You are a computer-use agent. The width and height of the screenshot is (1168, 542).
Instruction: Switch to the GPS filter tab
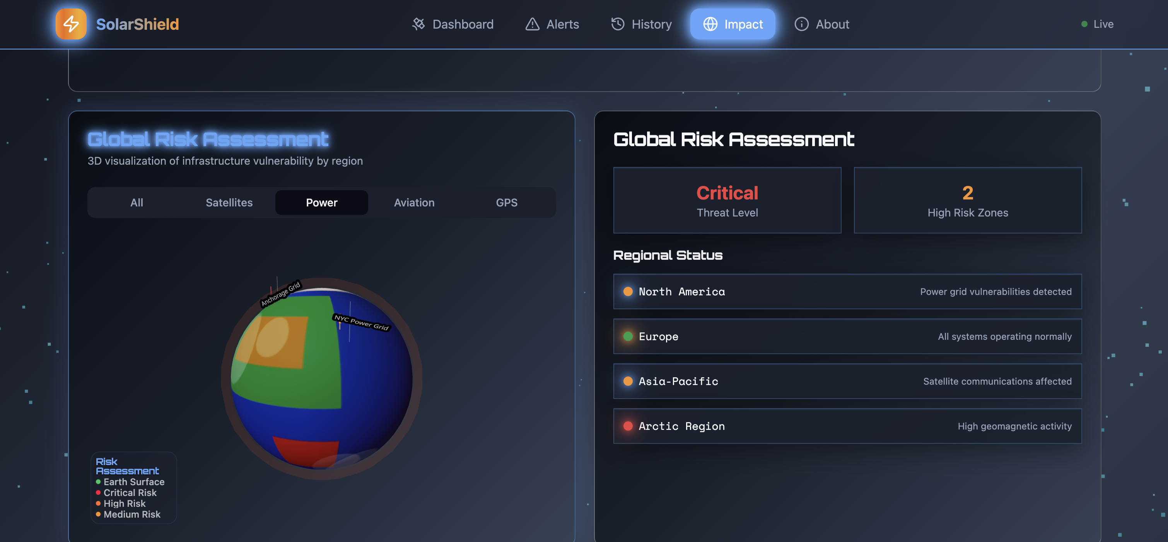[507, 203]
